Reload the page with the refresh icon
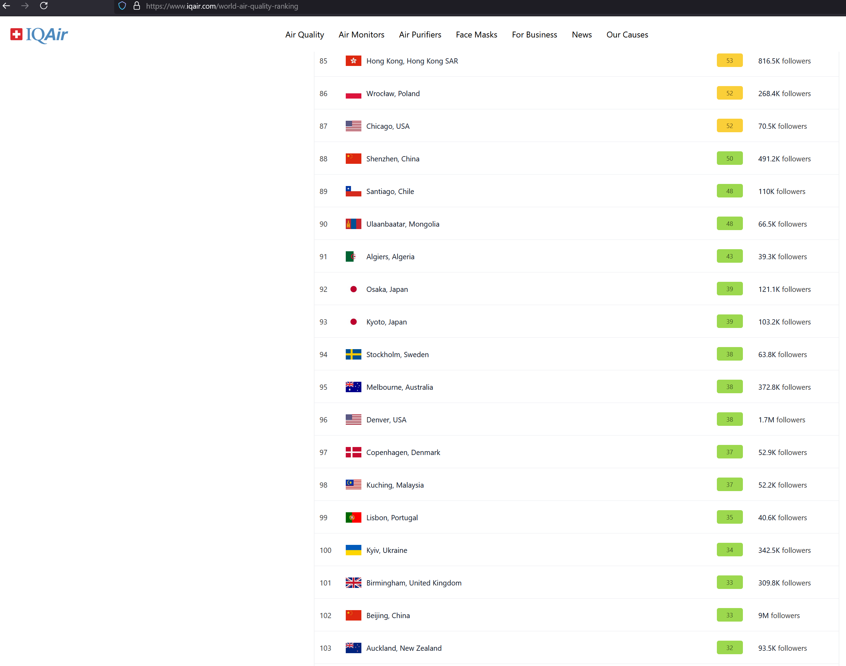 [44, 6]
